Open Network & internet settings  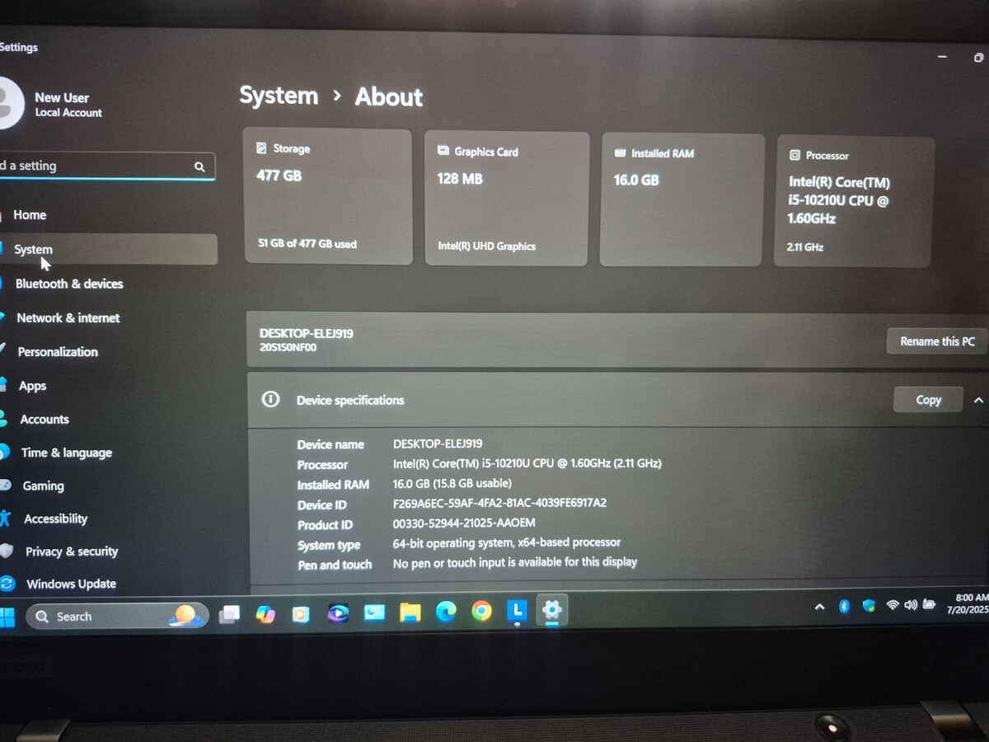(x=68, y=317)
